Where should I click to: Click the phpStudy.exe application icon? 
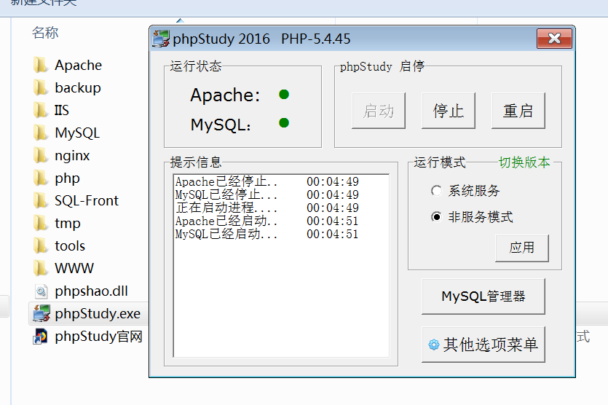41,313
